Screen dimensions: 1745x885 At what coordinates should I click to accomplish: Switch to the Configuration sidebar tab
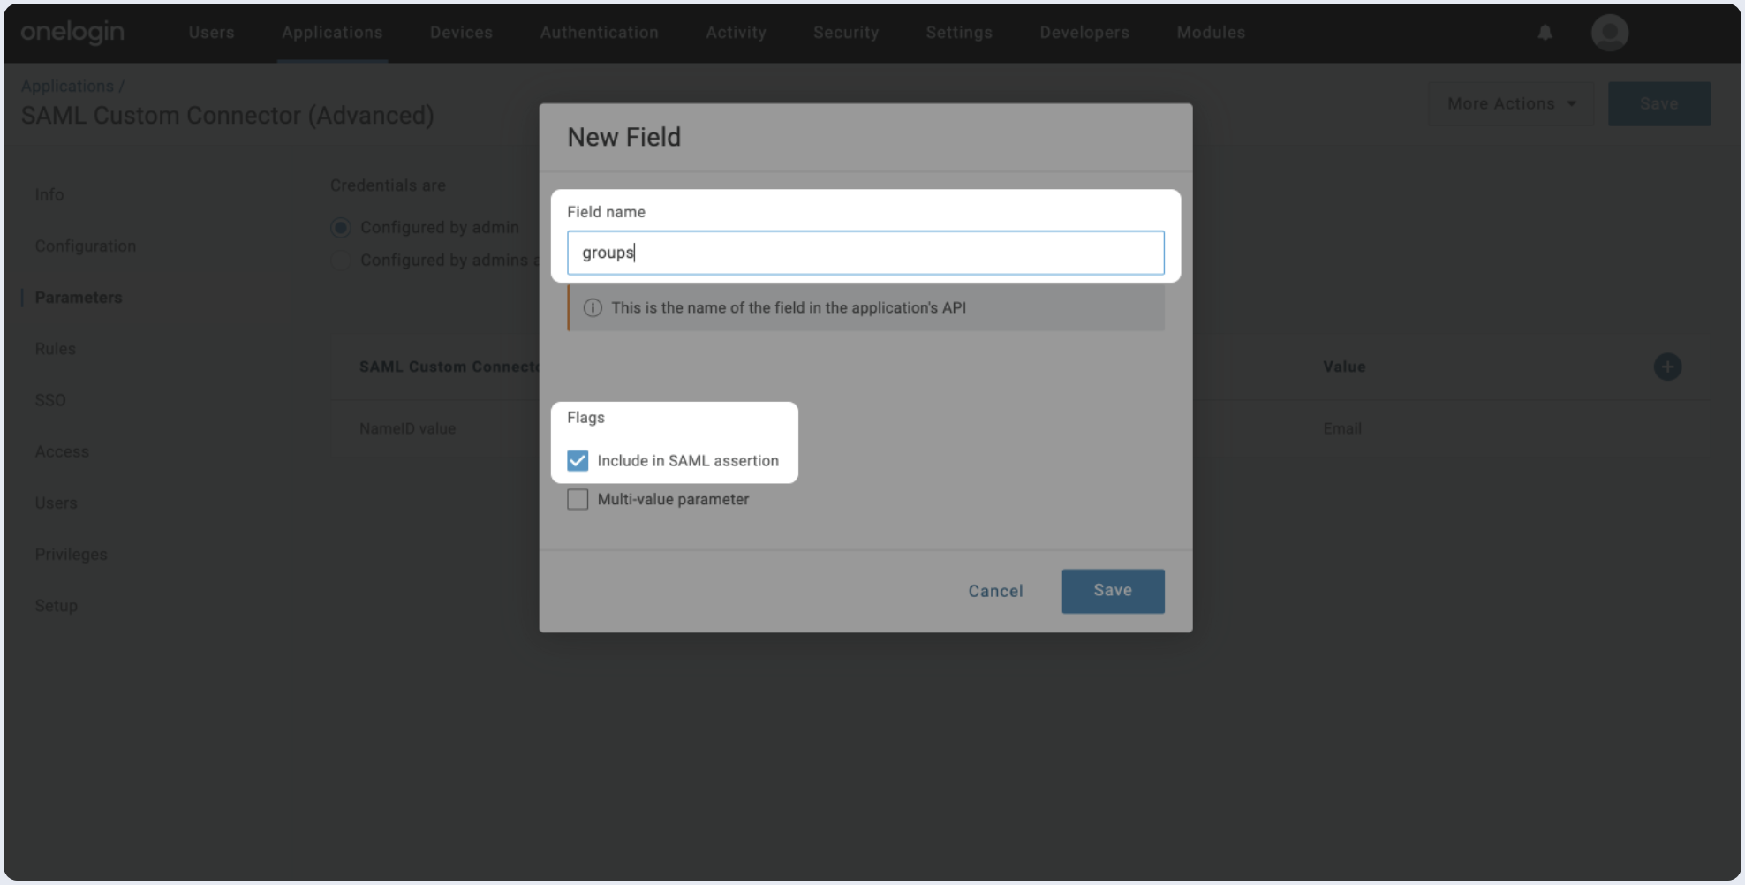(x=86, y=246)
